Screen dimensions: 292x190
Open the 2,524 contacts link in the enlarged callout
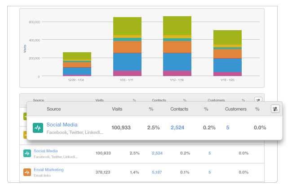(x=177, y=128)
